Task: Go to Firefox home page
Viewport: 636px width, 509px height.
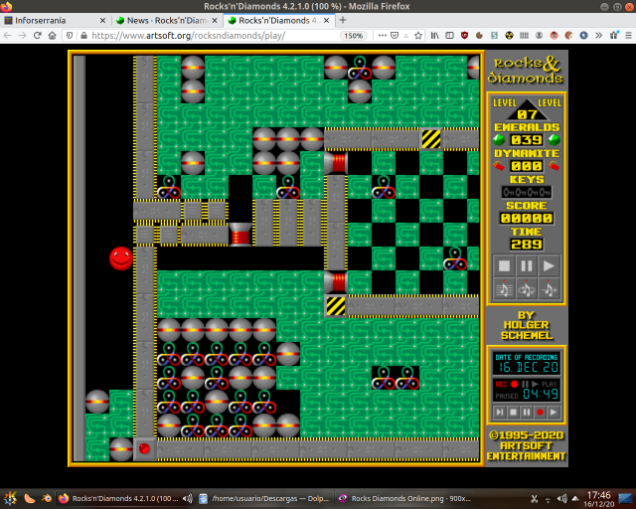Action: click(x=52, y=36)
